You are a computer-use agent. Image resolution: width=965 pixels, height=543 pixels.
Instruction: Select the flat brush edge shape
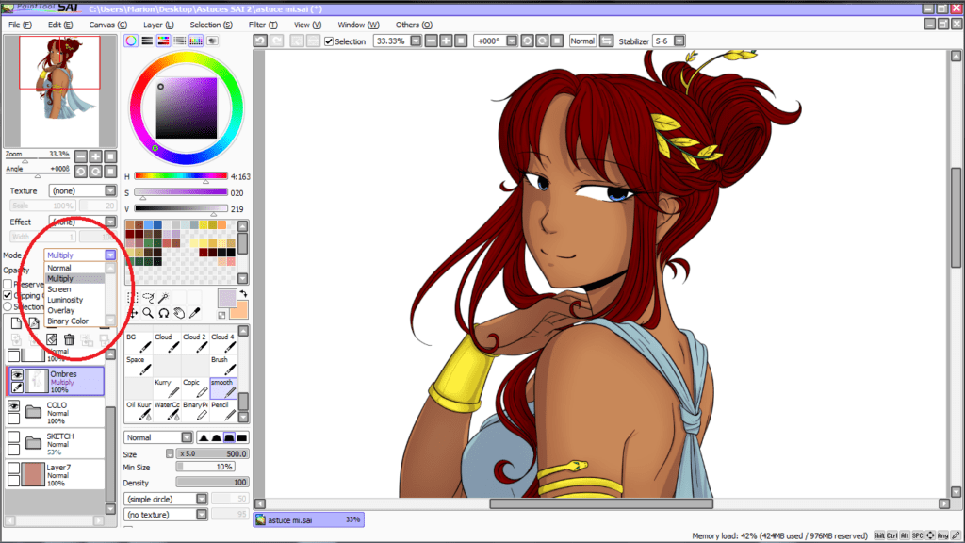[242, 437]
